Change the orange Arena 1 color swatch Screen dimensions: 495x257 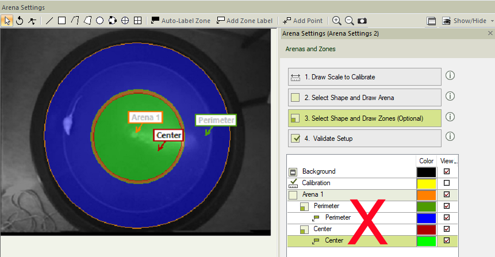click(426, 195)
